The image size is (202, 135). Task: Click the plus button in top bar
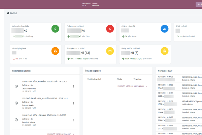coord(199,4)
